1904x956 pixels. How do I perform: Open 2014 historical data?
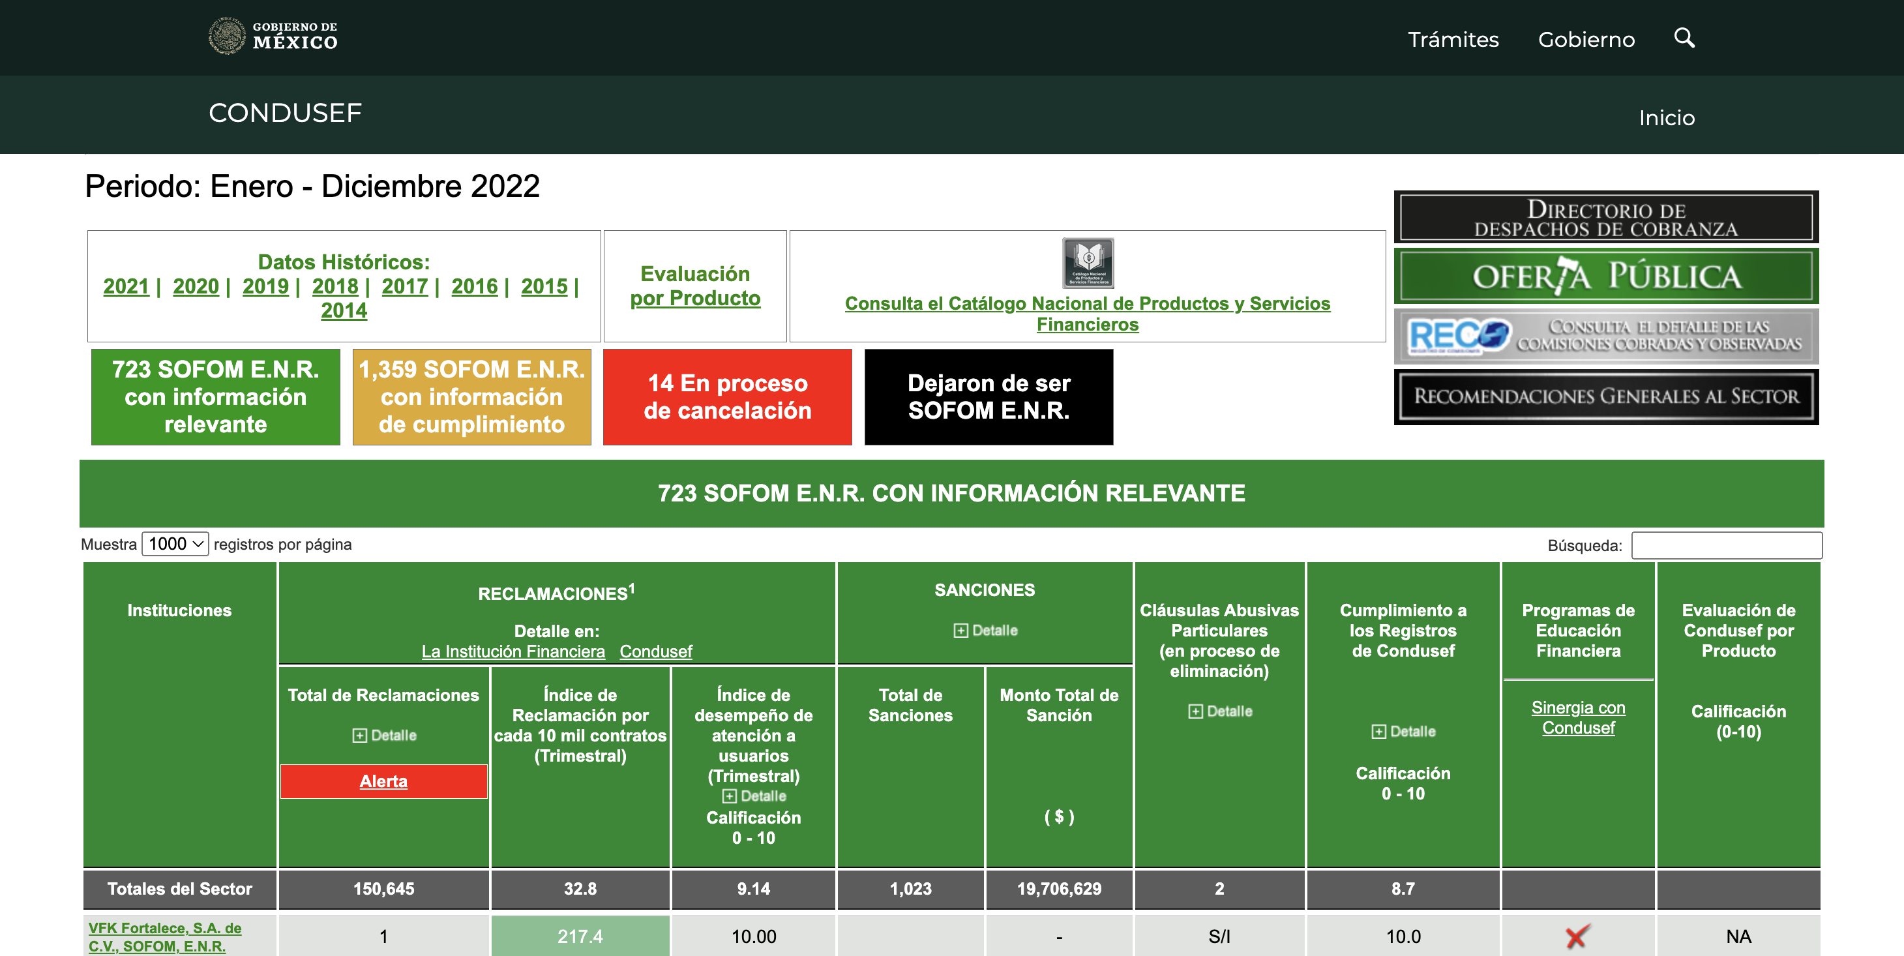(x=344, y=310)
